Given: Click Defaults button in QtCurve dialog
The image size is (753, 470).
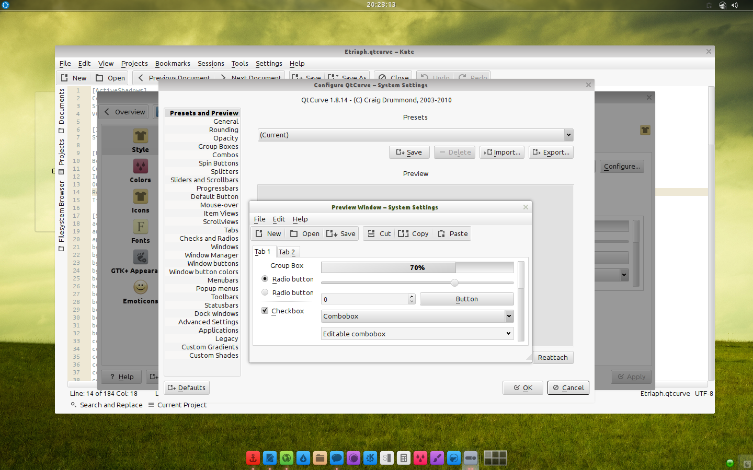Looking at the screenshot, I should pos(187,387).
